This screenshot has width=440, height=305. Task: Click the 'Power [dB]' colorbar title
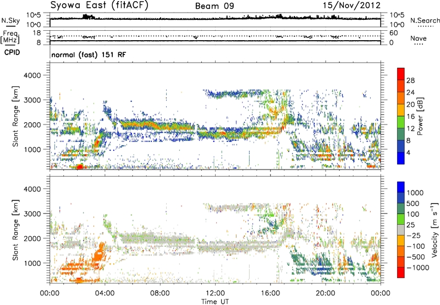tap(420, 116)
